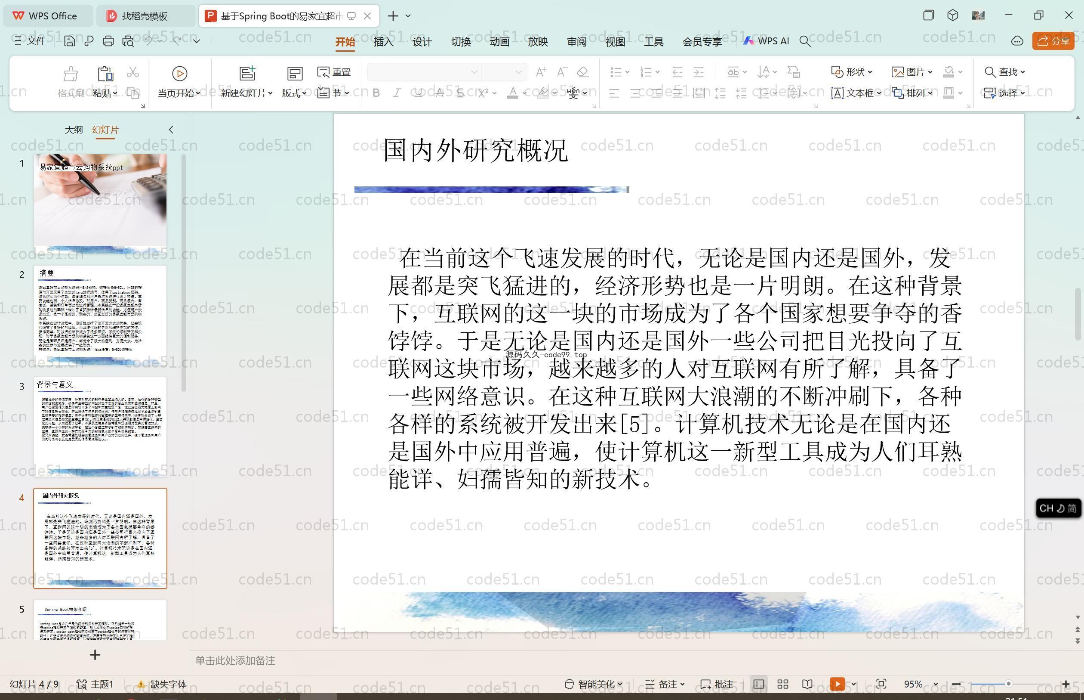This screenshot has width=1084, height=700.
Task: Click the WPS AI button
Action: point(766,41)
